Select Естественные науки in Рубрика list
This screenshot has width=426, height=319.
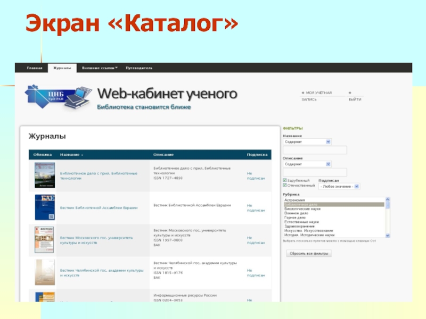334,222
